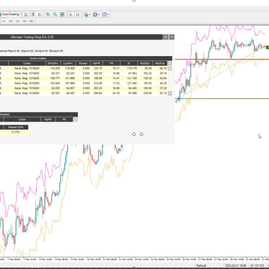Select the H4 timeframe
The height and width of the screenshot is (269, 269).
[11, 21]
